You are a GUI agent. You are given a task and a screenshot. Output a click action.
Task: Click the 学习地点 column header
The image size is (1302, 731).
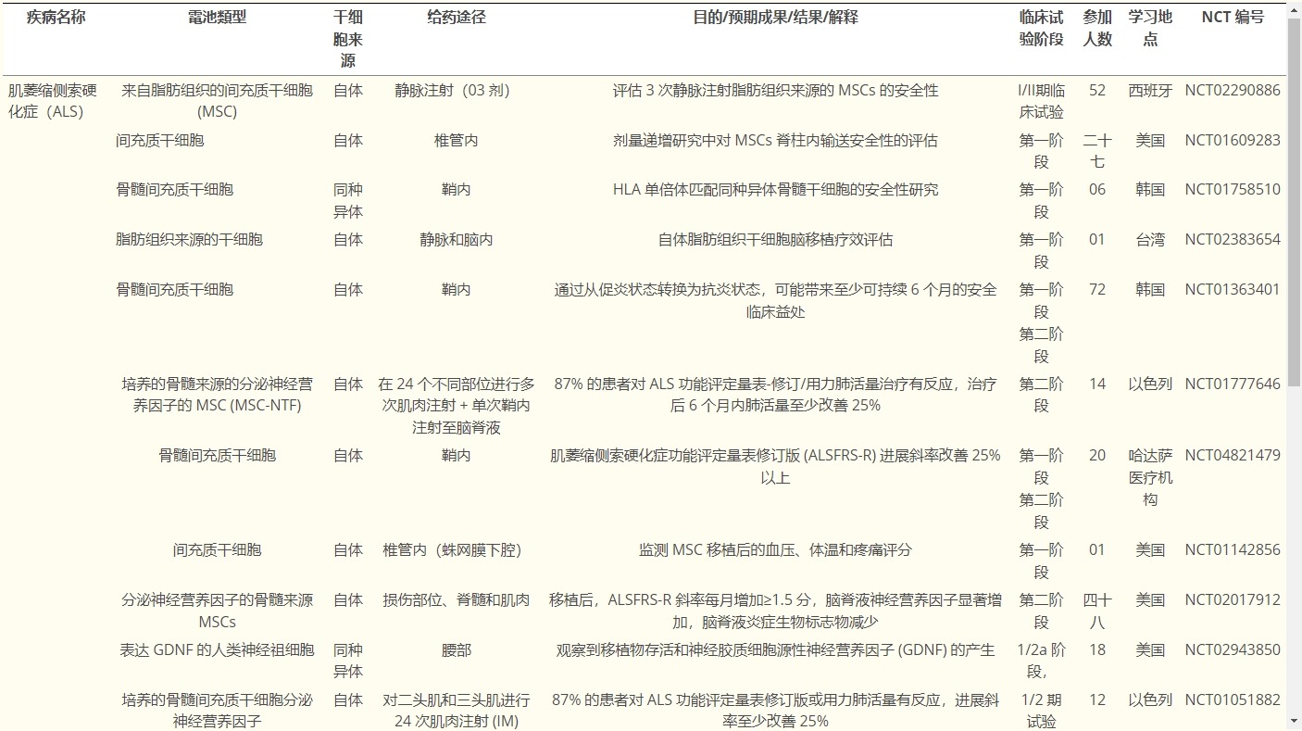click(x=1151, y=24)
